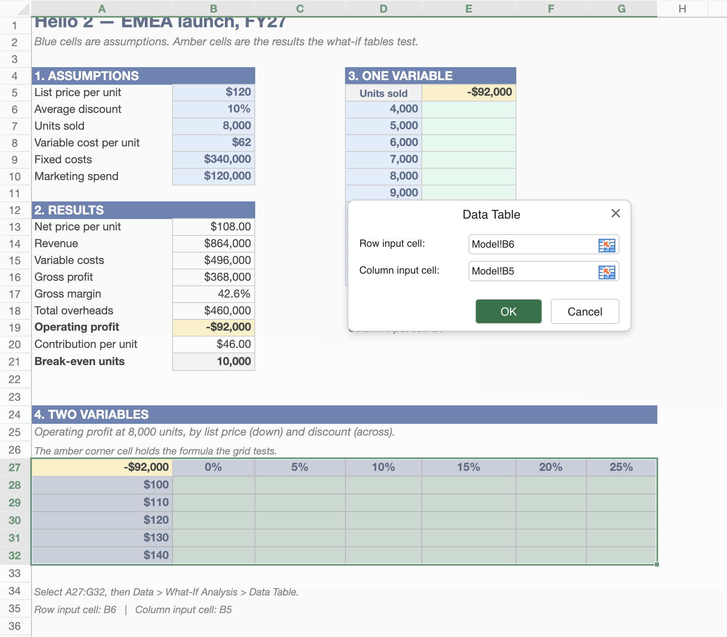This screenshot has width=727, height=637.
Task: Click the 7,000 units row in One Variable table
Action: tap(384, 159)
